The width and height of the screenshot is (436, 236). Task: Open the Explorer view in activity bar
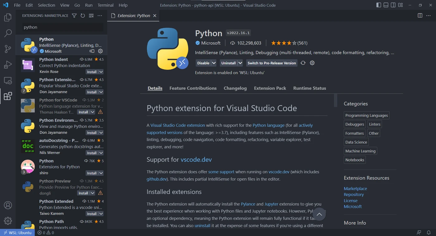pos(8,17)
